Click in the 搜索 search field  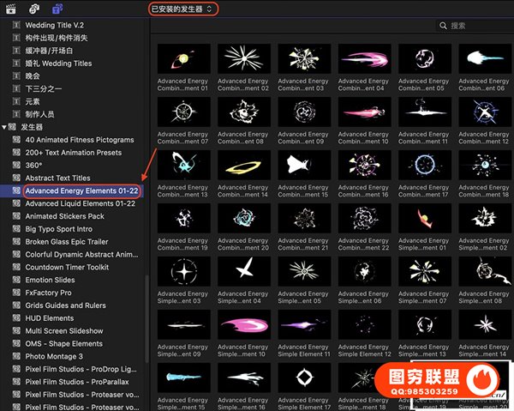tap(480, 27)
